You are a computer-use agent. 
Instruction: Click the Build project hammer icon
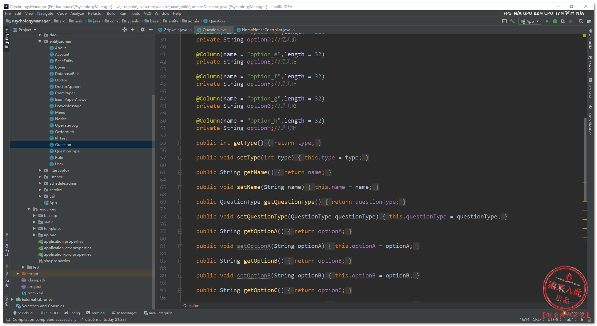pyautogui.click(x=512, y=21)
